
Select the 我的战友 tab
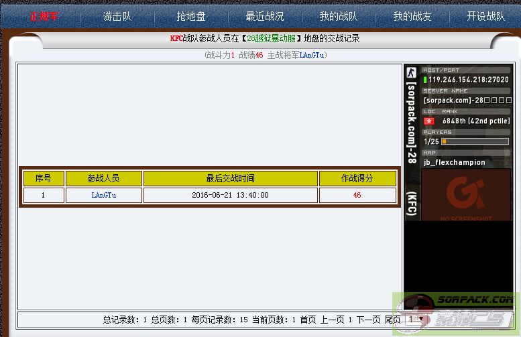[412, 16]
